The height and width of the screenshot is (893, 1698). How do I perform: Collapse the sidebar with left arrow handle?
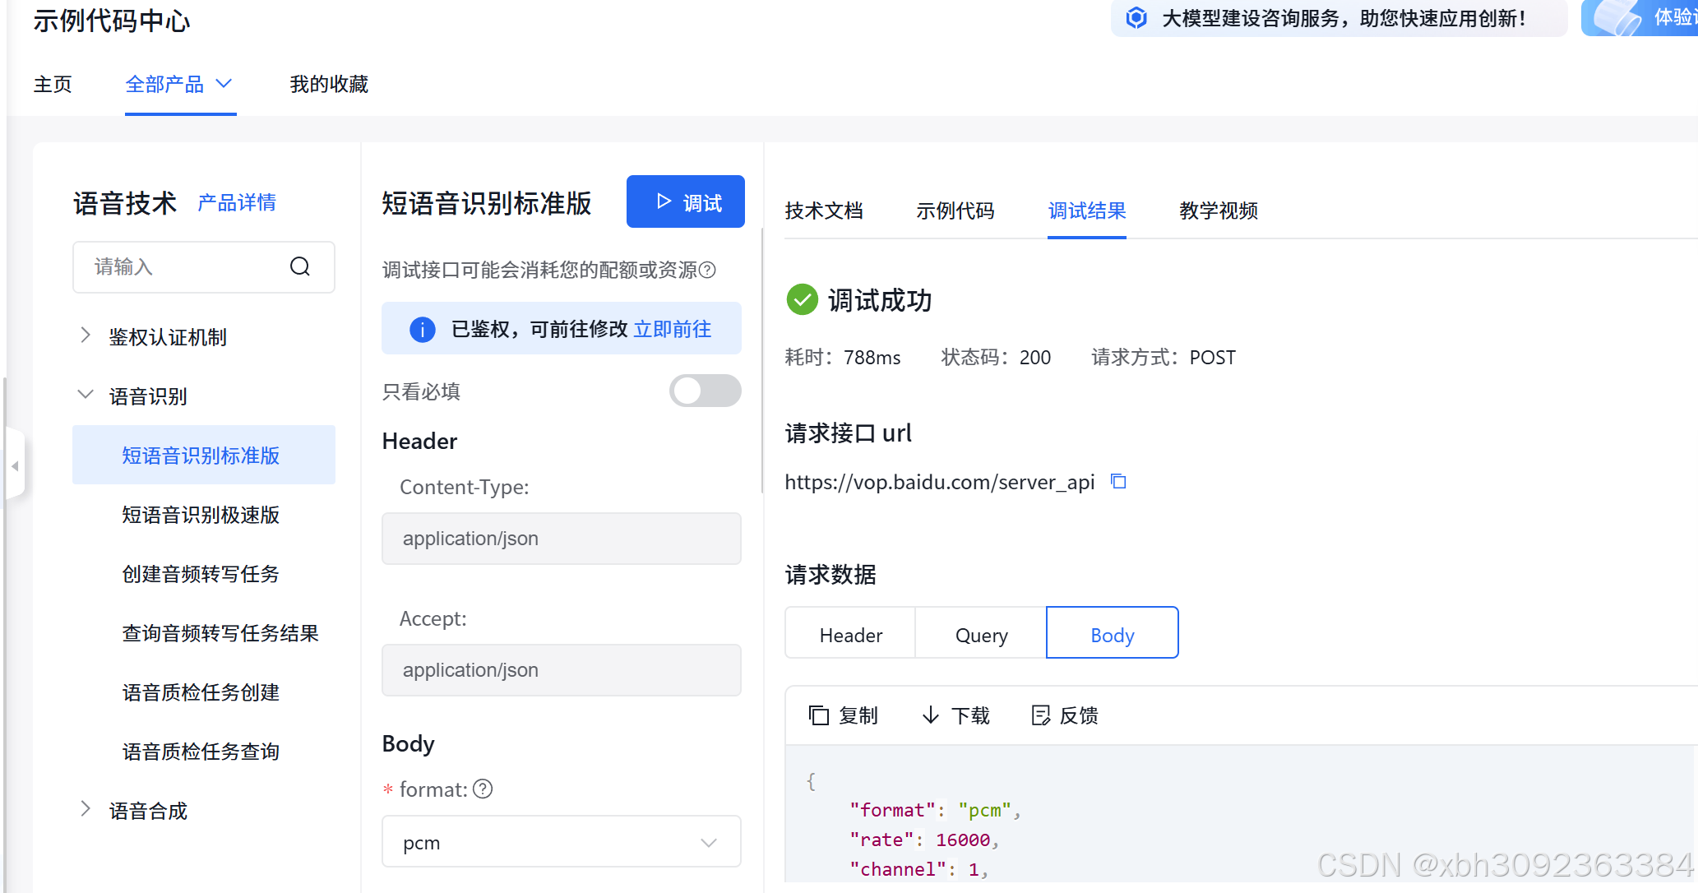15,466
